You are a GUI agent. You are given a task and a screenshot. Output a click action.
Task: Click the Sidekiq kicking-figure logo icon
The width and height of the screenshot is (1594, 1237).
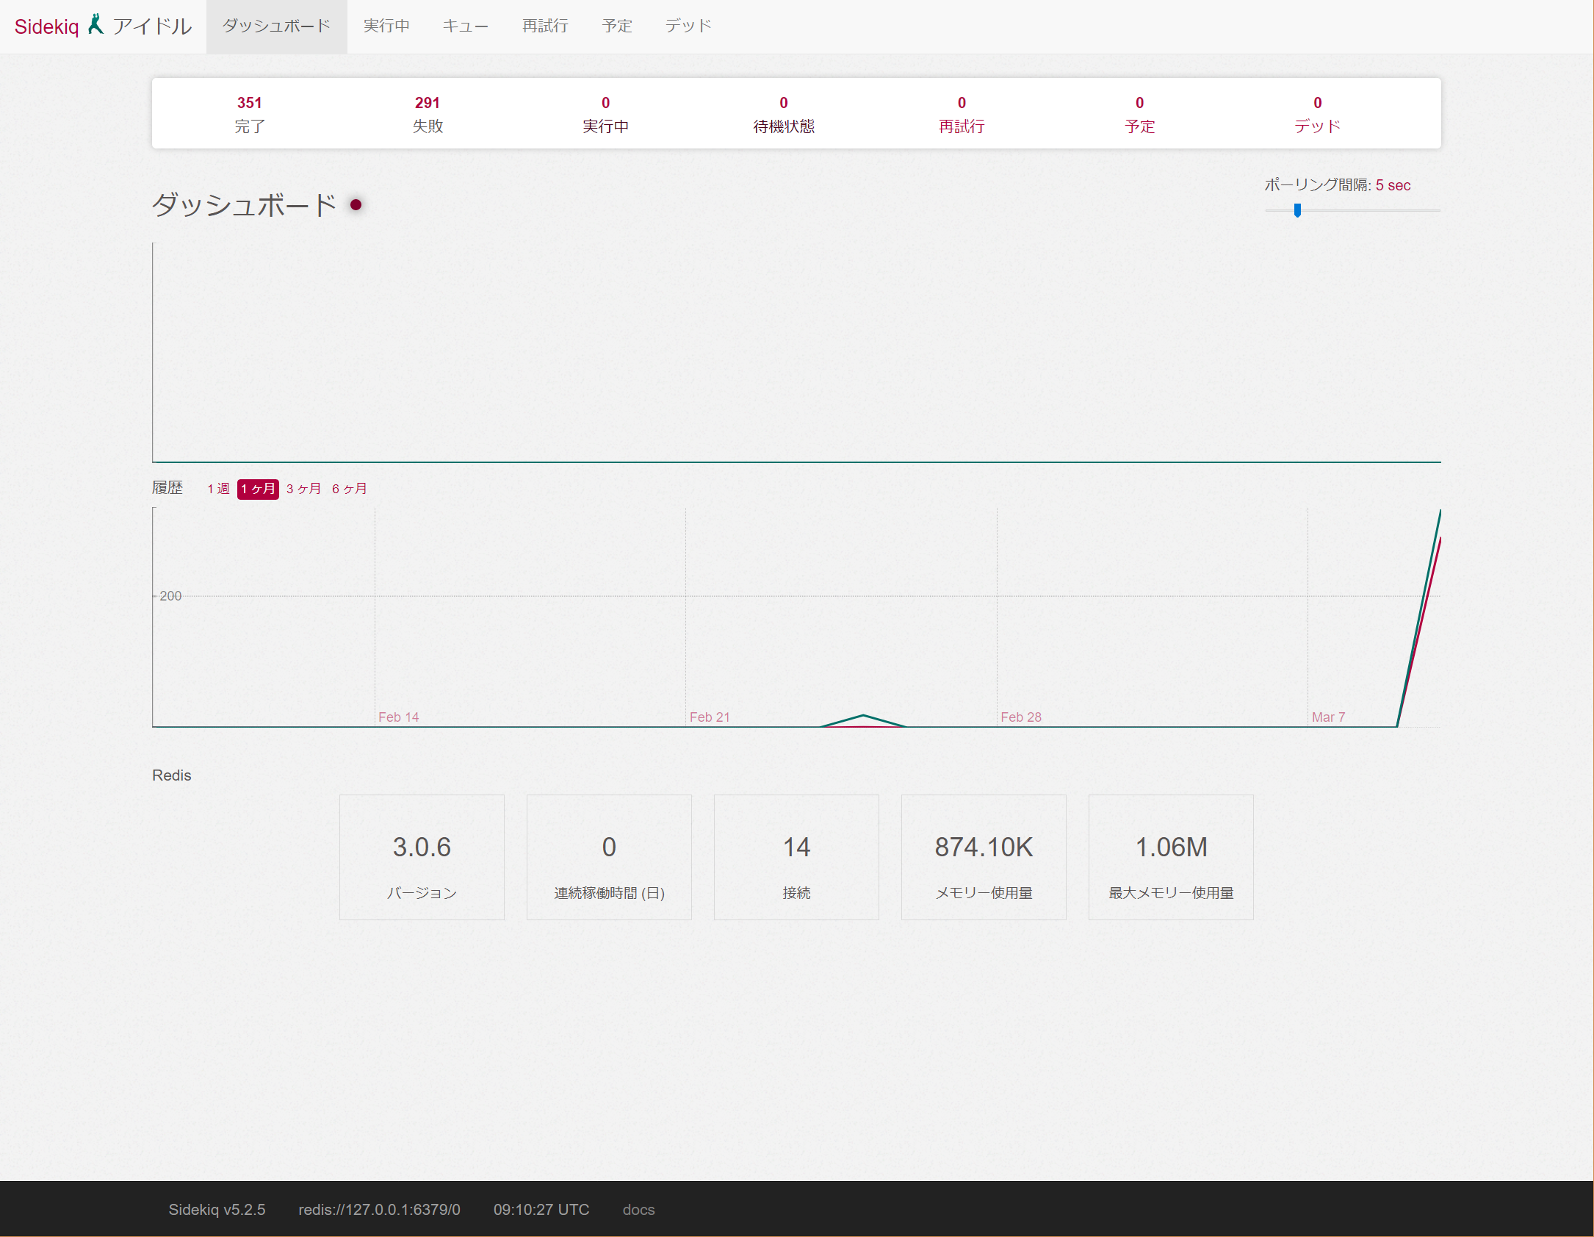tap(95, 24)
